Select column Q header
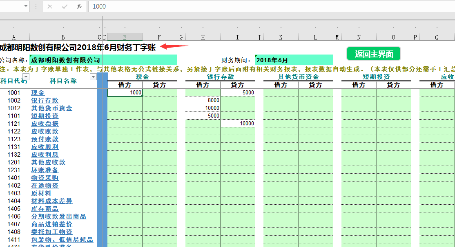The image size is (455, 247). pos(437,37)
